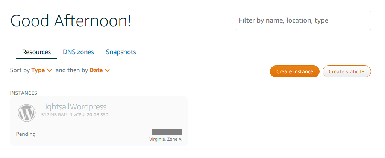Viewport: 385px width, 158px height.
Task: Click the Create instance button
Action: [x=295, y=71]
